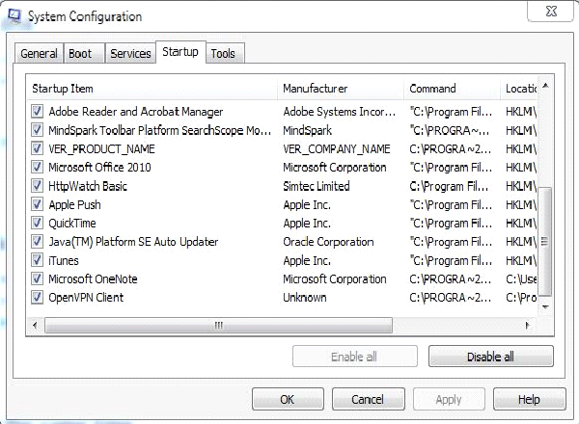
Task: Click the vertical scrollbar up arrow
Action: click(x=545, y=86)
